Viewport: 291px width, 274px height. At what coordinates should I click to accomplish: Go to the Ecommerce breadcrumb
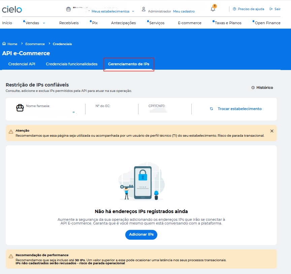click(x=35, y=44)
